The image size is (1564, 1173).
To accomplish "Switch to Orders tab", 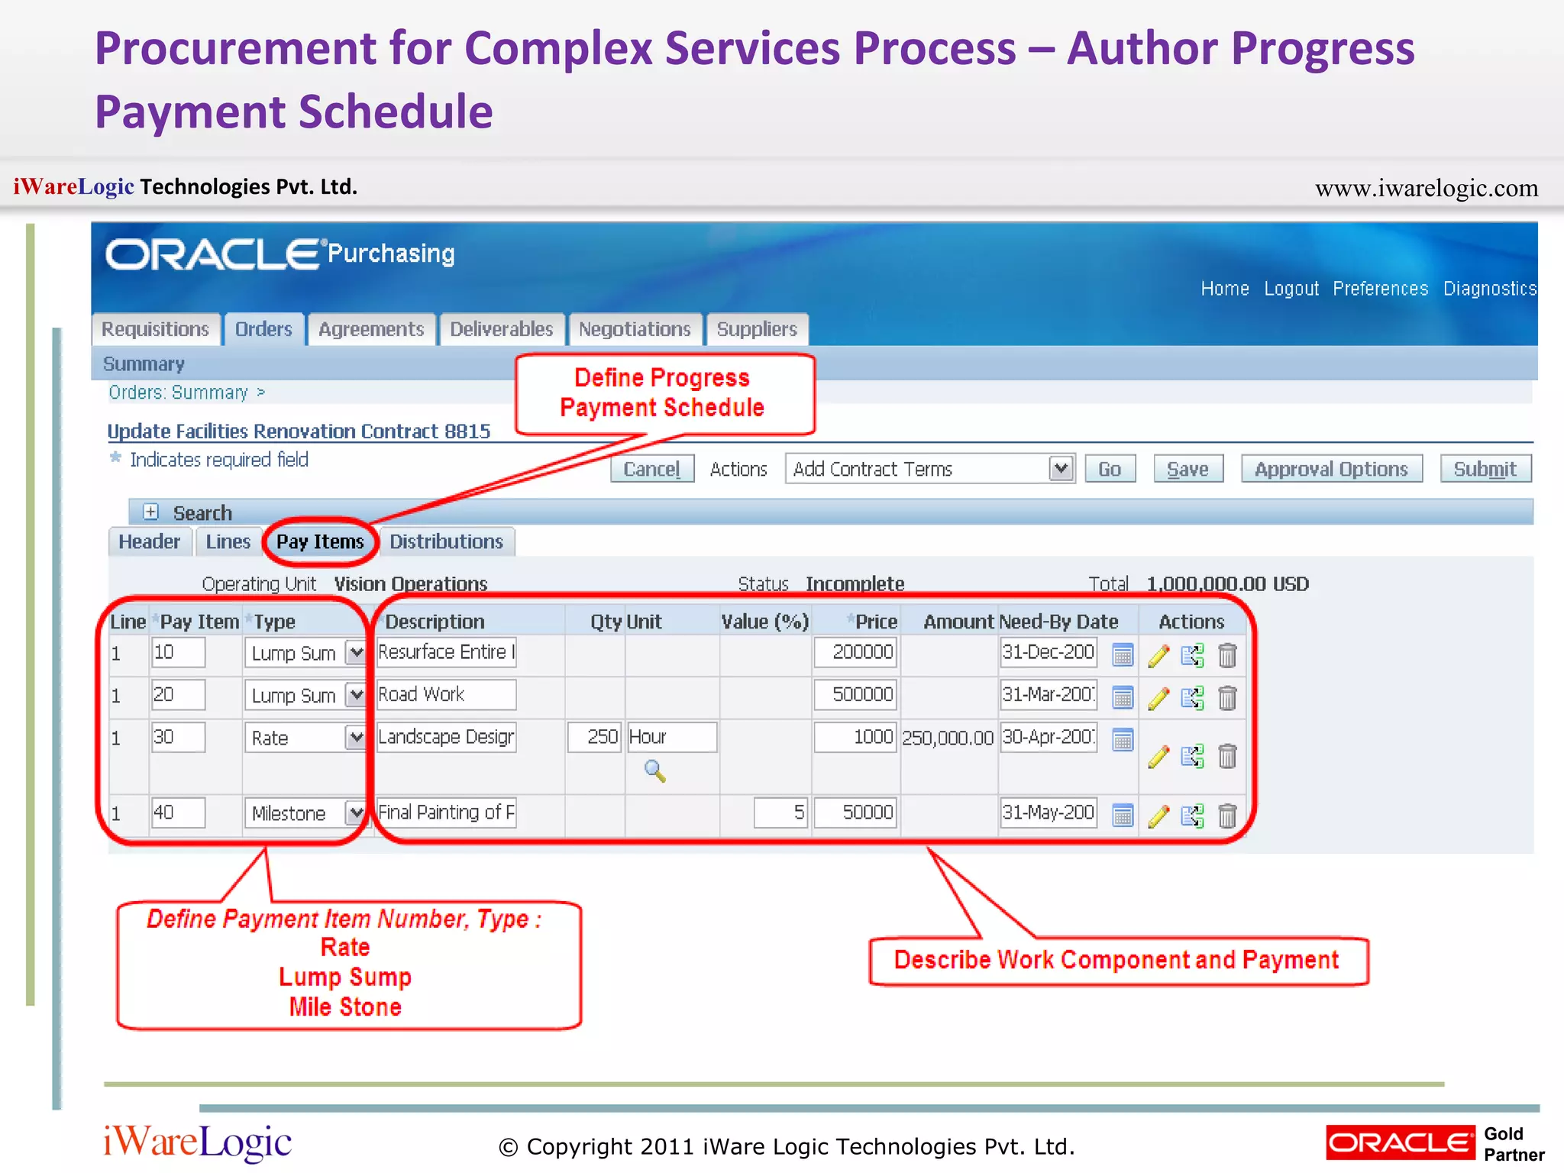I will pyautogui.click(x=263, y=329).
